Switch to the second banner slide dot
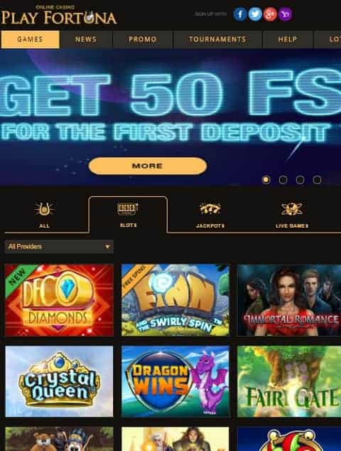This screenshot has width=341, height=451. (x=283, y=180)
